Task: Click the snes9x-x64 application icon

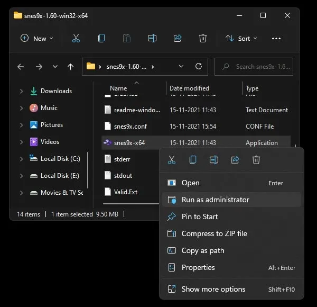Action: [x=108, y=142]
